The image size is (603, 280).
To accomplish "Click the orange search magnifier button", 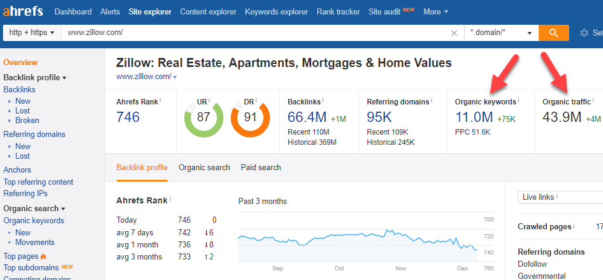I will click(554, 33).
